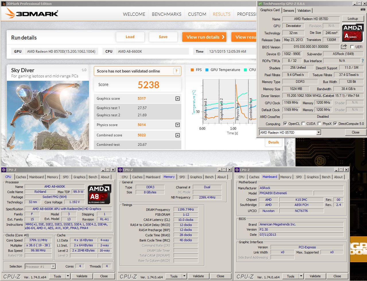367x281 pixels.
Task: Click the Save button in Run details
Action: tap(163, 37)
